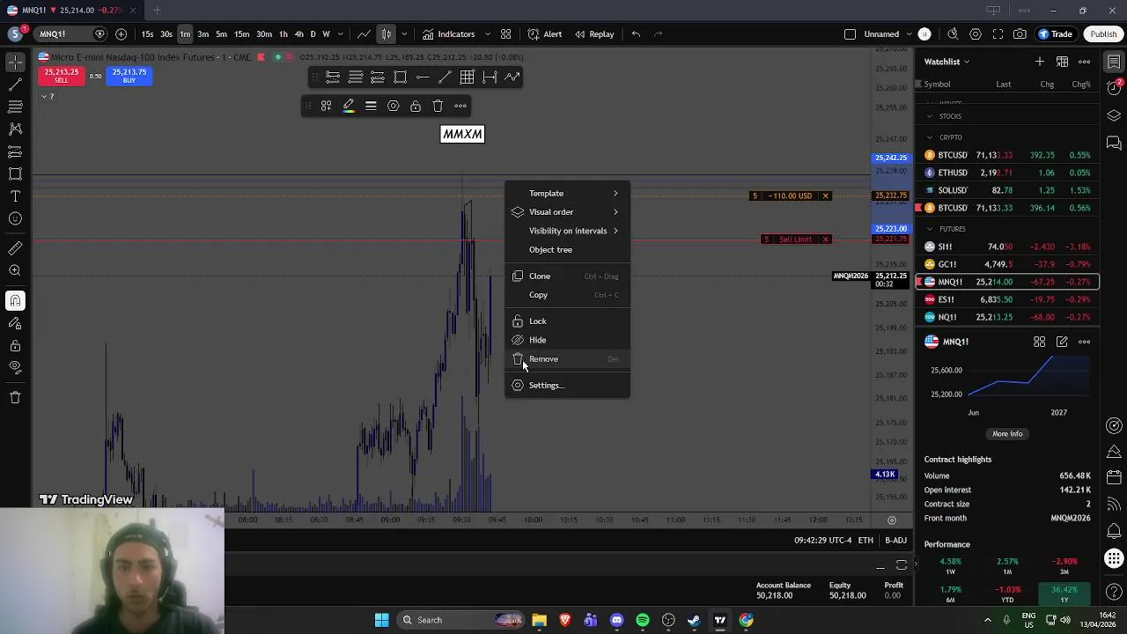
Task: Select the bars chart type icon
Action: pos(386,34)
